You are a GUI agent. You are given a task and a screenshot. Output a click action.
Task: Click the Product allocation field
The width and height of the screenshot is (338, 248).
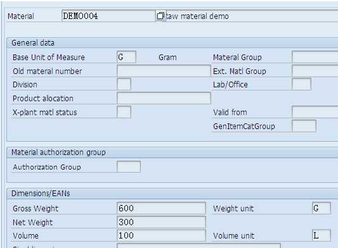164,98
